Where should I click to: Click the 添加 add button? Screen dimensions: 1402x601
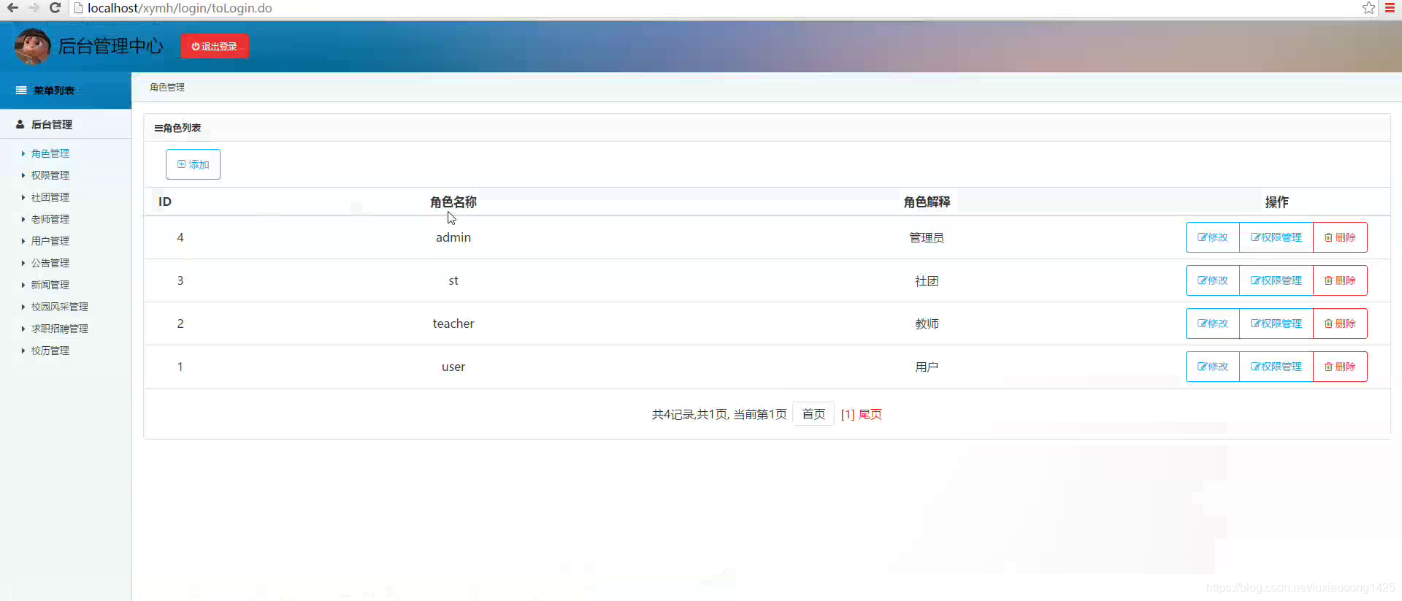pos(193,164)
